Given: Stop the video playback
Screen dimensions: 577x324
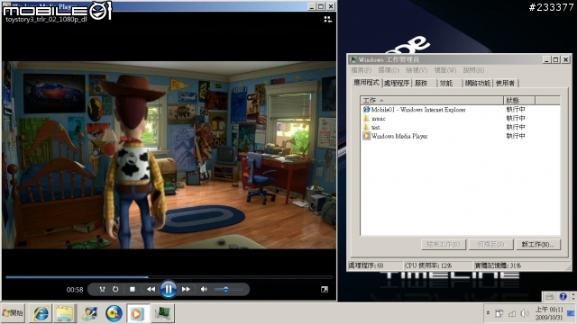Looking at the screenshot, I should tap(133, 289).
